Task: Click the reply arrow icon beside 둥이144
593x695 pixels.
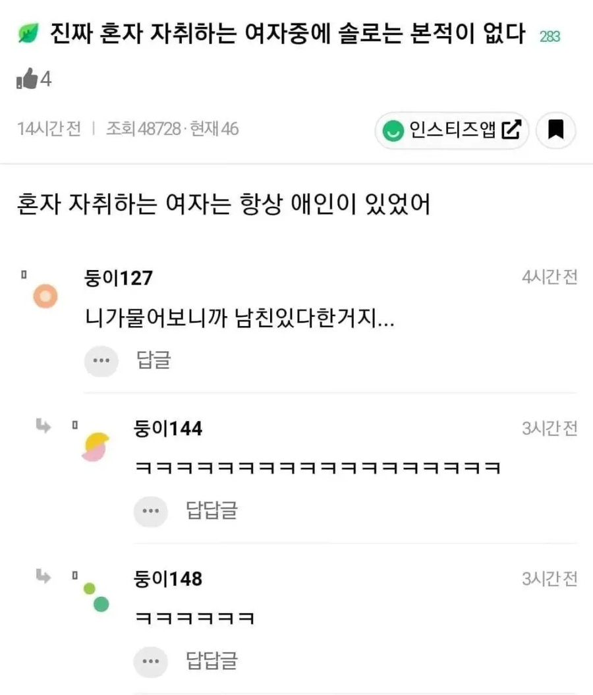Action: pos(43,426)
